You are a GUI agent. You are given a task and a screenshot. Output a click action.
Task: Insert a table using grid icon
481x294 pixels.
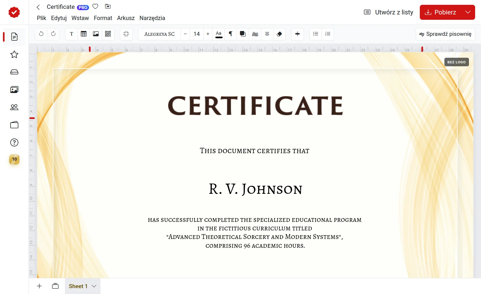coord(84,34)
